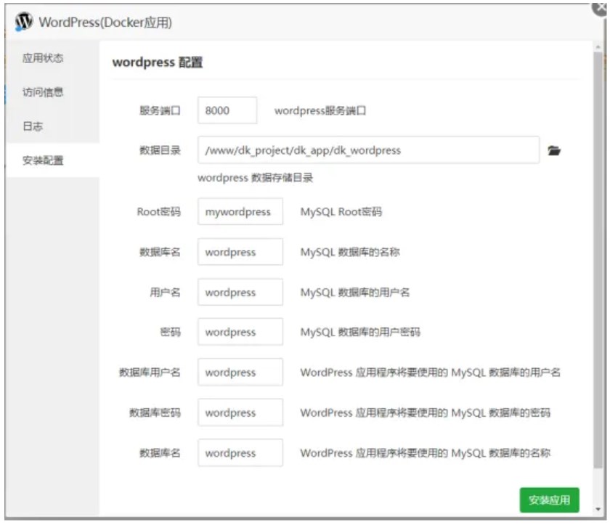Screen dimensions: 610x525
Task: Select the 安装配置 tab
Action: tap(43, 160)
